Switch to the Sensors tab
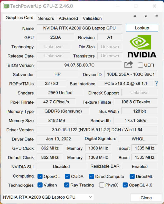Viewport: 164px width, 204px height. [46, 18]
